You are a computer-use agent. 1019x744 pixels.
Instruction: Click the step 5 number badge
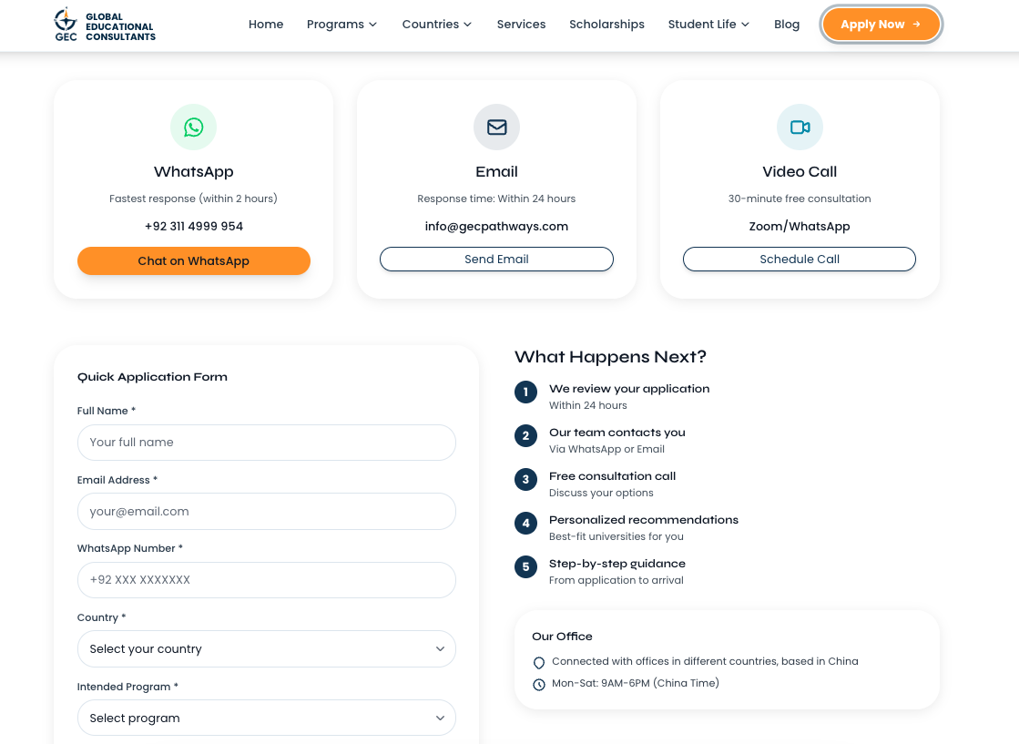pyautogui.click(x=525, y=567)
